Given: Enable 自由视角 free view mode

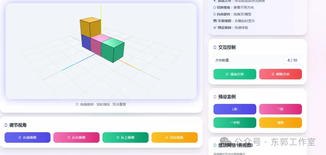Looking at the screenshot, I should coord(174,137).
